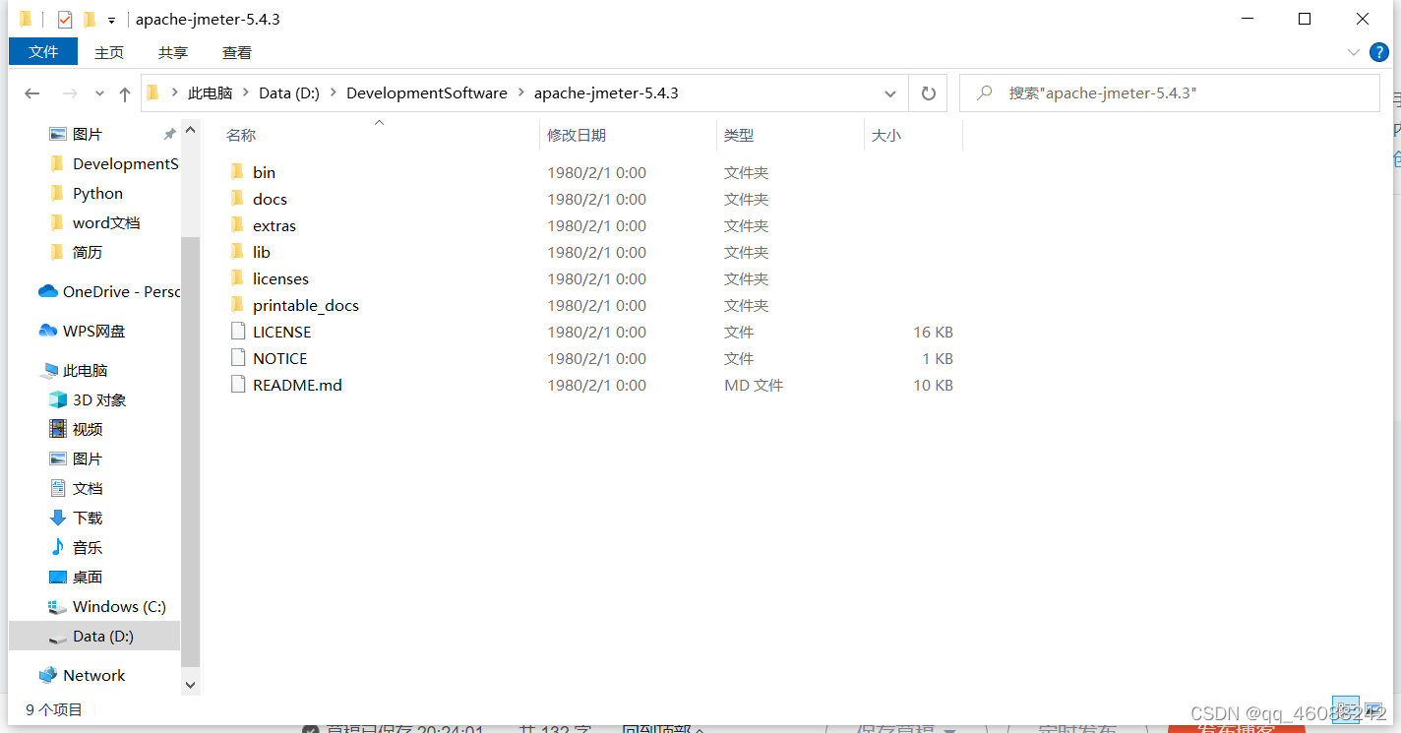Switch to the 查看 ribbon tab
1401x733 pixels.
pos(237,52)
